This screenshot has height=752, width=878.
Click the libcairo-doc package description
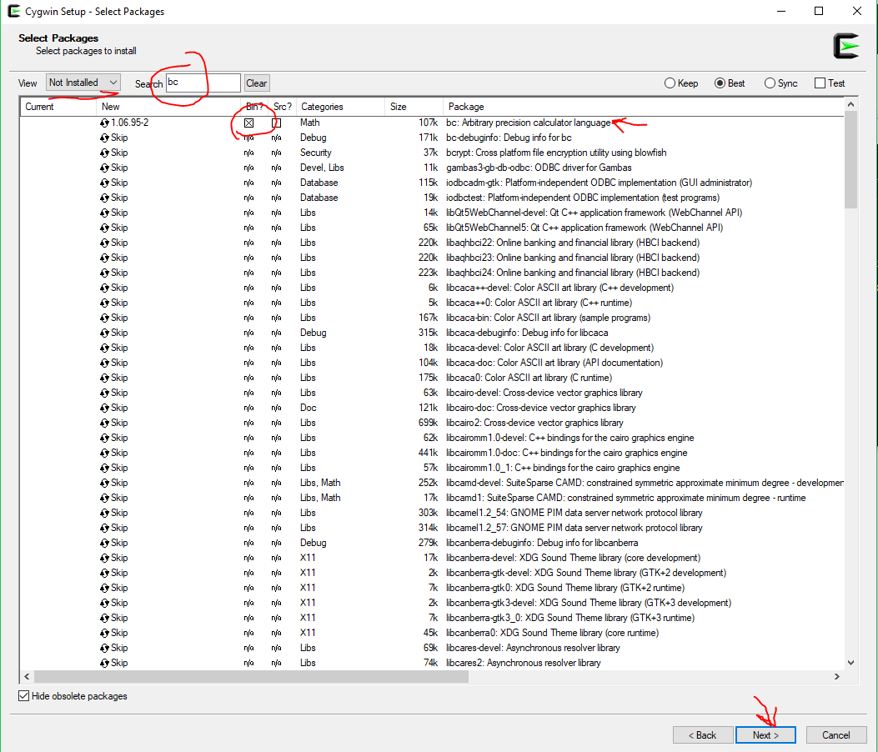(541, 409)
